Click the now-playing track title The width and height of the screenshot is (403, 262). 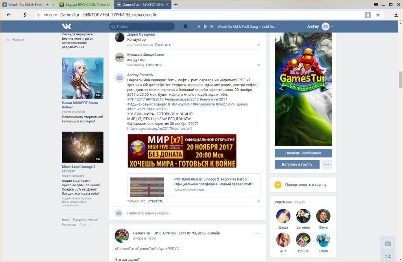tap(247, 26)
